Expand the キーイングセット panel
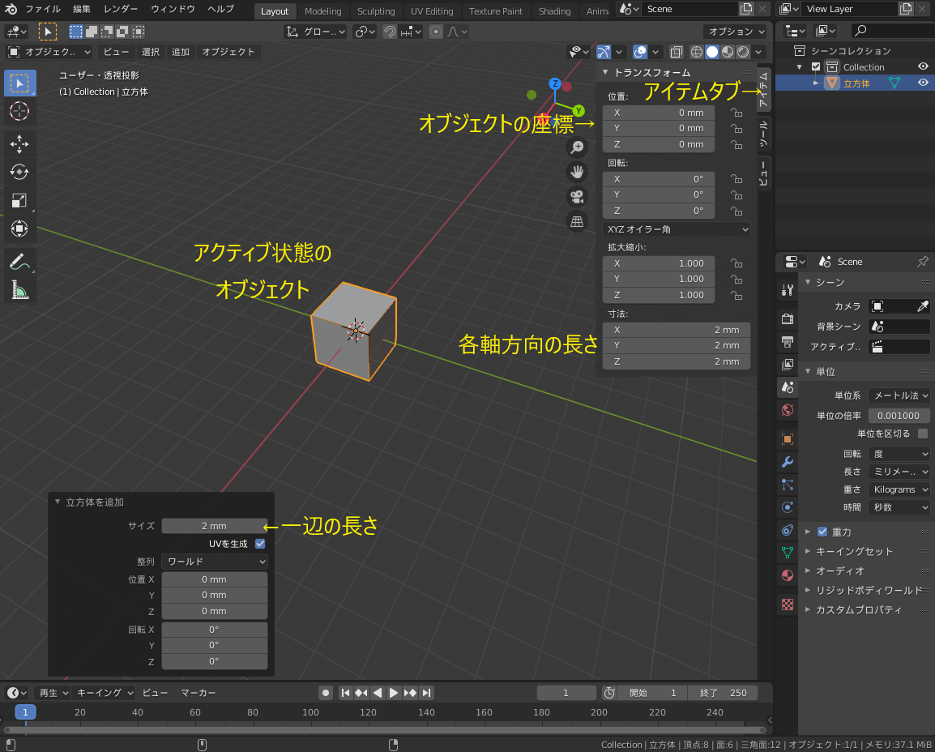Screen dimensions: 935x752 (854, 551)
